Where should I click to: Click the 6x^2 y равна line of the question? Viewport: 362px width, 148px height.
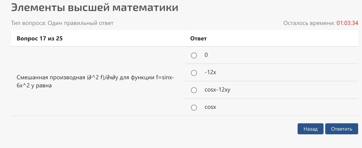34,85
